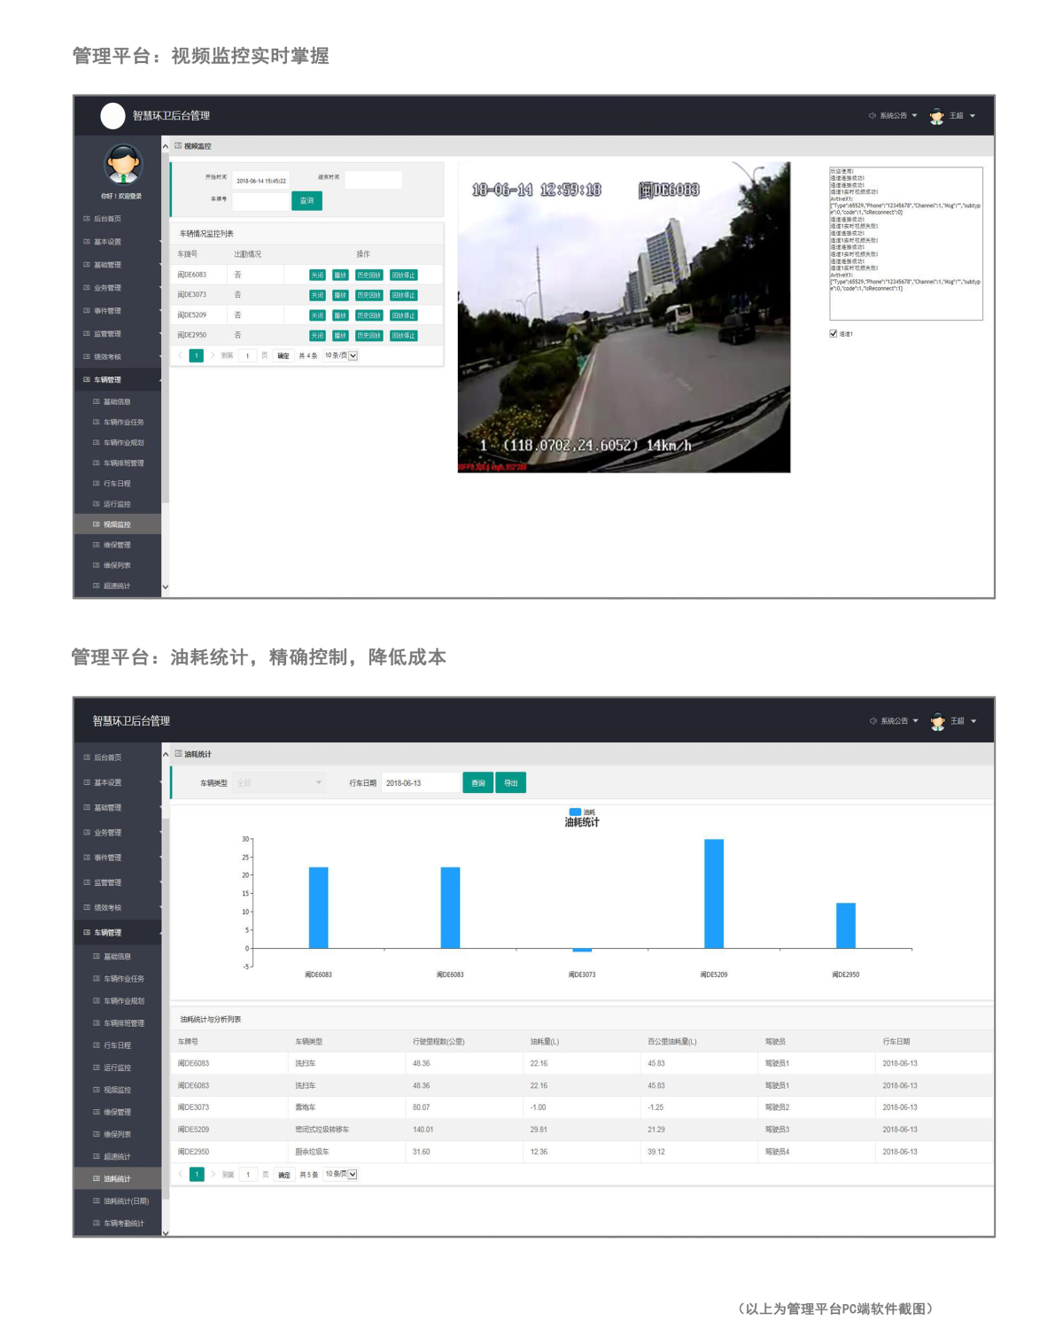Click the 行车日期 date field showing 2018-06-13
Image resolution: width=1063 pixels, height=1344 pixels.
click(420, 783)
